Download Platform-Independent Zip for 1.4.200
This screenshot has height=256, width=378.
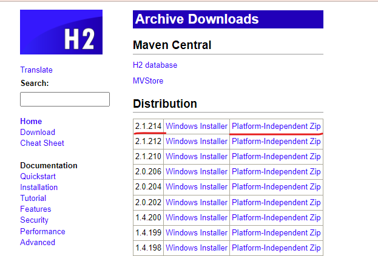(276, 217)
